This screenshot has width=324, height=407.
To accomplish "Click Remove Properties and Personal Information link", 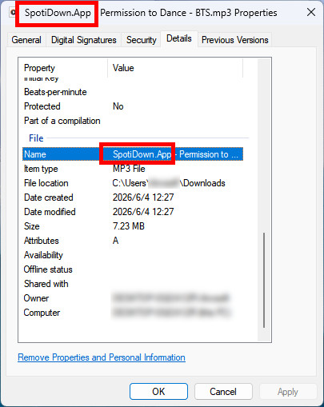I will [102, 357].
